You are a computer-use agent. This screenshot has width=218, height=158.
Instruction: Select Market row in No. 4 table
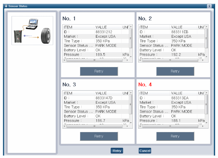[x=172, y=102]
